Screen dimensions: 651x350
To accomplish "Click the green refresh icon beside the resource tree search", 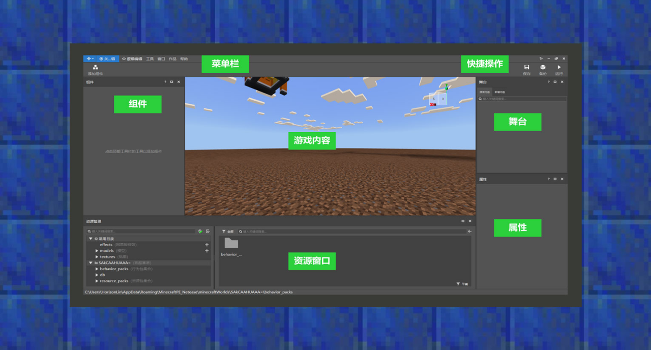I will 200,231.
